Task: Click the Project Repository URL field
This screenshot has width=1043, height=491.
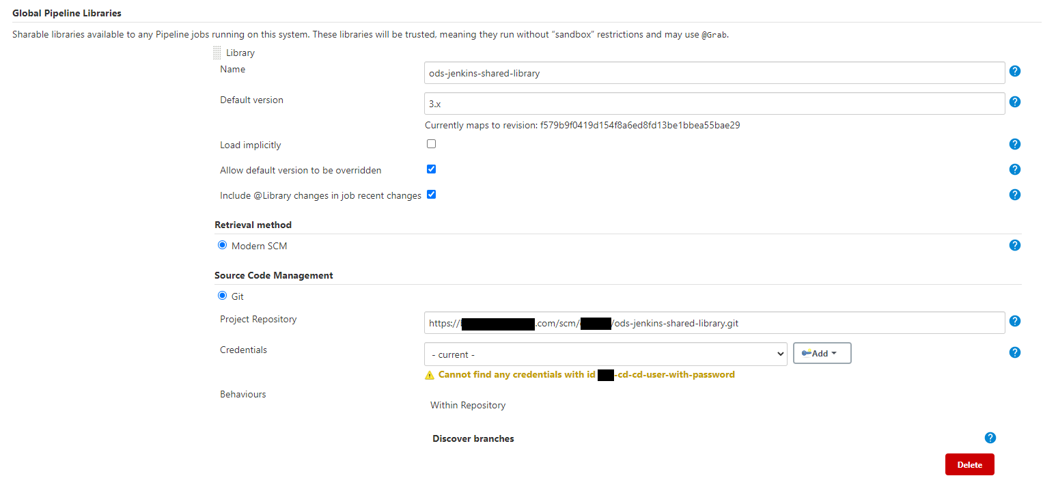Action: pos(714,322)
